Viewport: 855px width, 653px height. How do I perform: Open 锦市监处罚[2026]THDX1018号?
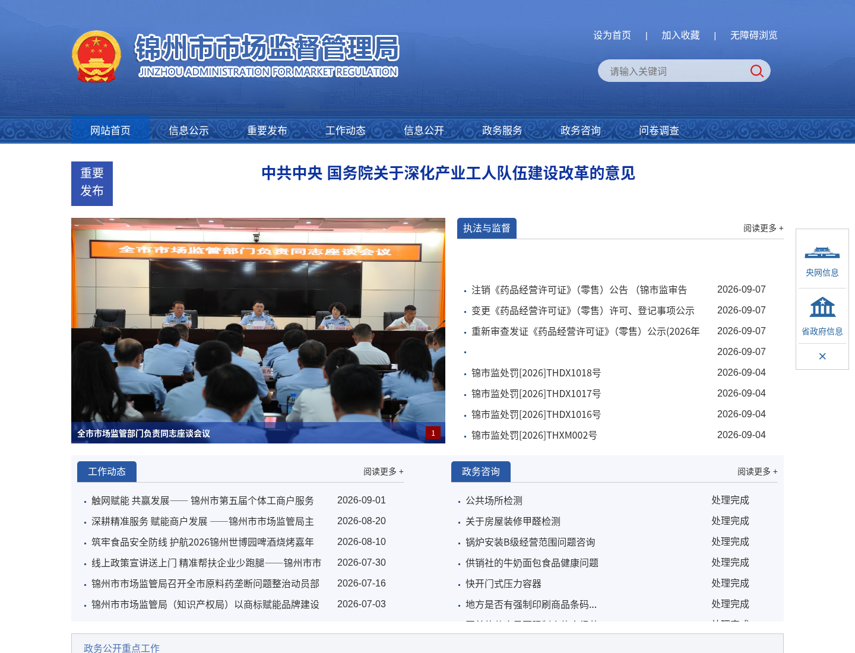tap(536, 373)
